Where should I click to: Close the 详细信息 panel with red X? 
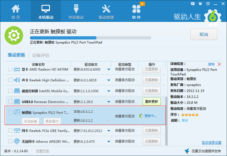(219, 64)
